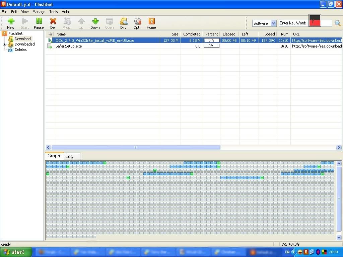Click the Graph pane's scroll up arrow
This screenshot has height=257, width=343.
tap(339, 163)
